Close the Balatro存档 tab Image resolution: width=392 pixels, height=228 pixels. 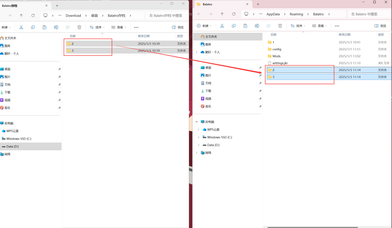[47, 6]
